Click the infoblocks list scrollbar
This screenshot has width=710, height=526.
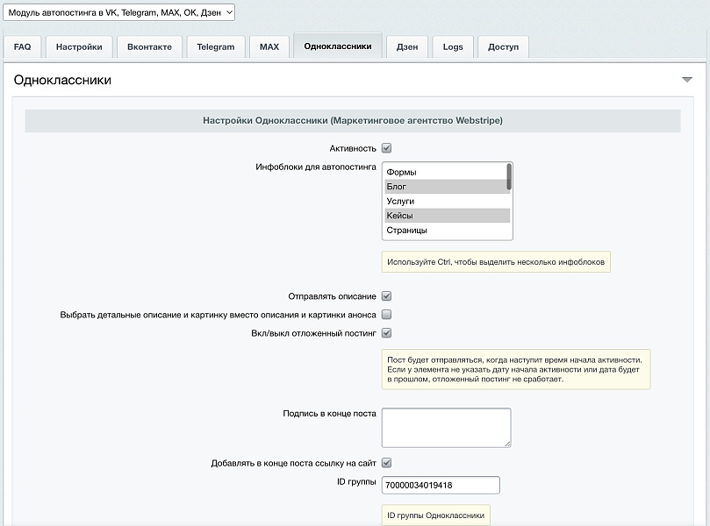[x=509, y=176]
